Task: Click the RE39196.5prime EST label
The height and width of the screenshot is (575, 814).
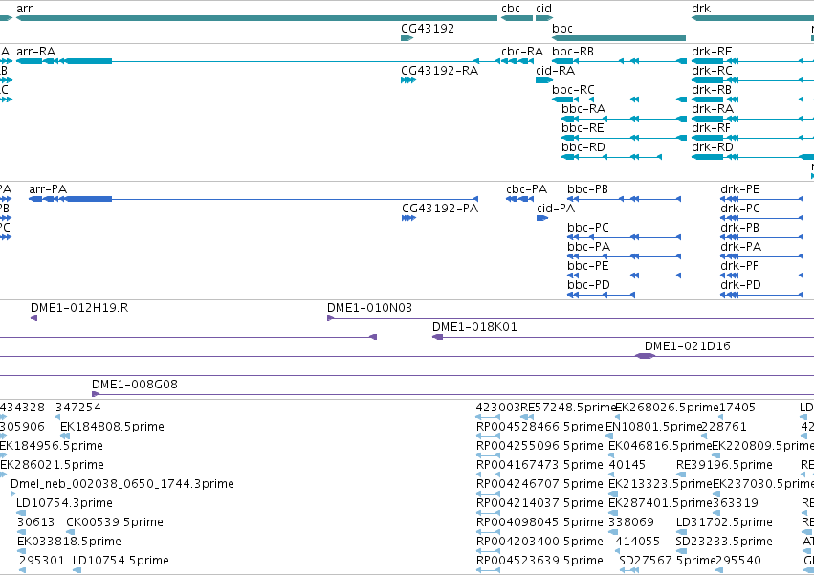Action: (725, 465)
